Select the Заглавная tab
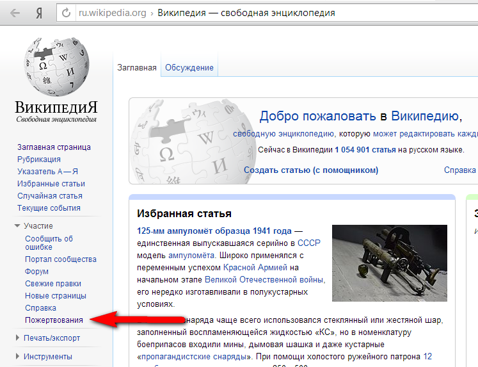The width and height of the screenshot is (478, 367). point(137,67)
